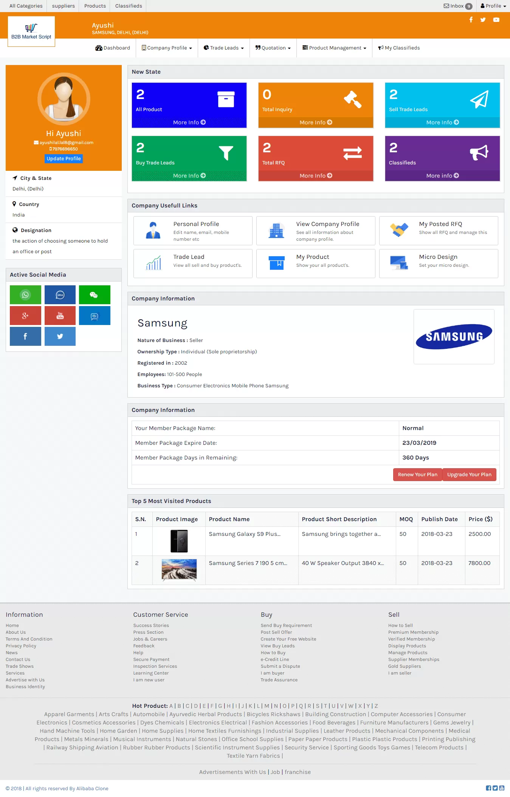Click the paper plane icon on Sell Trade Leads
The width and height of the screenshot is (510, 797).
(x=479, y=99)
